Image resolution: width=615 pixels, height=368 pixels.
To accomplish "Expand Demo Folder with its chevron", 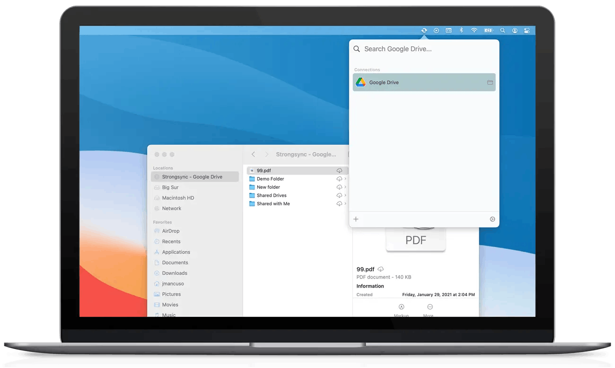I will (345, 179).
